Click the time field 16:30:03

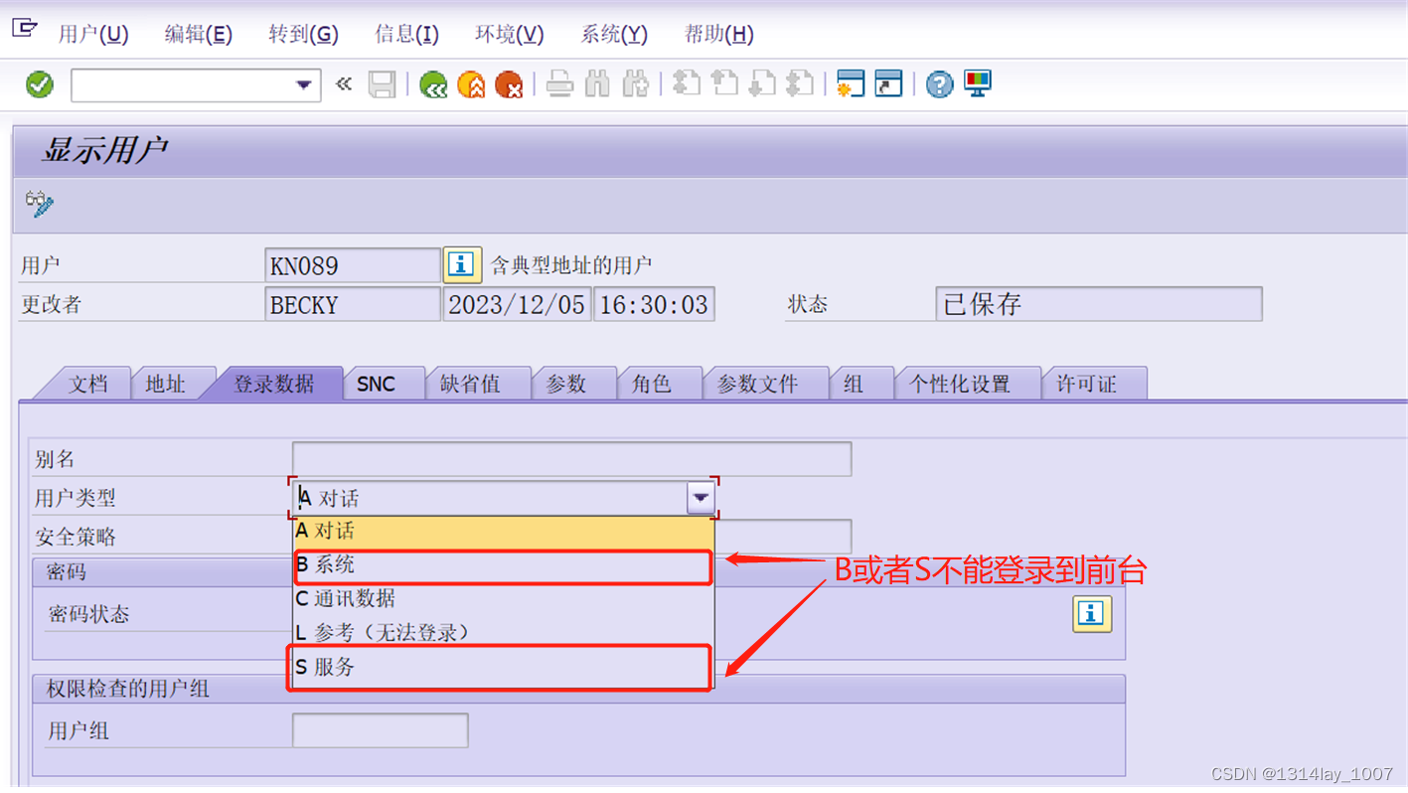pos(654,304)
